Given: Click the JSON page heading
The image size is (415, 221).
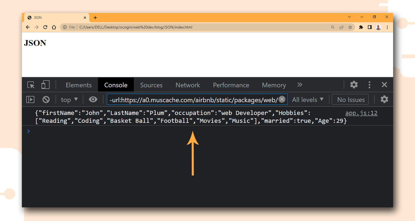Looking at the screenshot, I should [35, 43].
